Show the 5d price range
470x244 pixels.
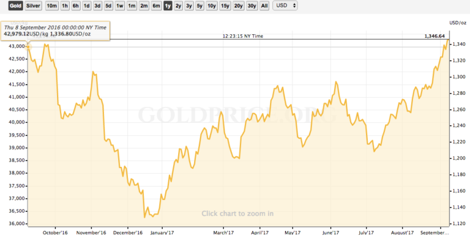point(108,6)
